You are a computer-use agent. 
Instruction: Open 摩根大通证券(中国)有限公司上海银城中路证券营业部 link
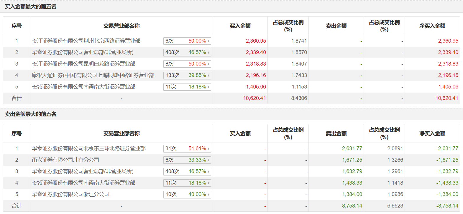(x=93, y=75)
